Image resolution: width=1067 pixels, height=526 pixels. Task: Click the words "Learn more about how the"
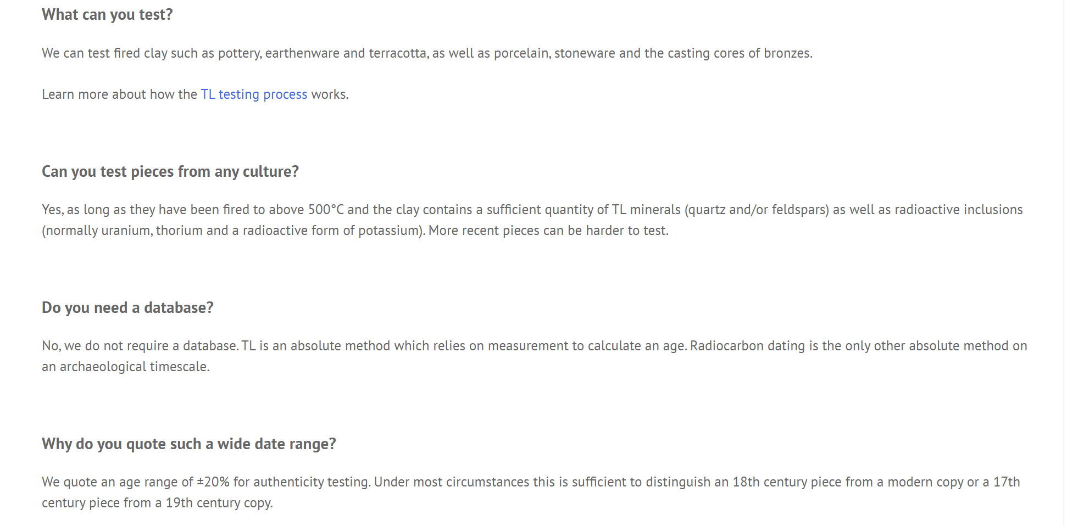(119, 94)
